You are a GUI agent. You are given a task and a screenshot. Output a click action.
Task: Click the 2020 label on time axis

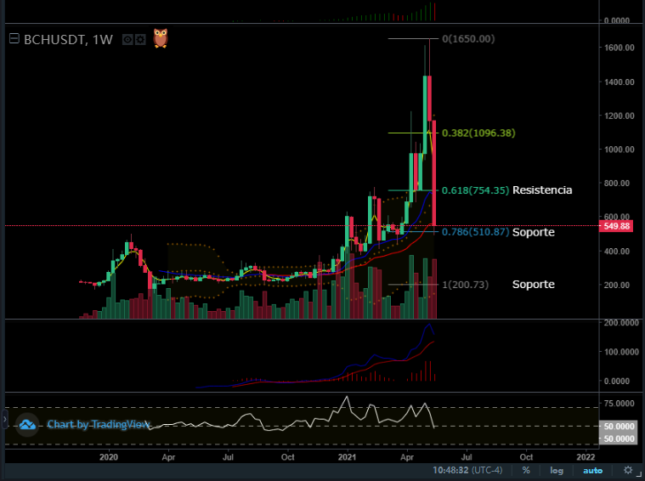tap(109, 457)
